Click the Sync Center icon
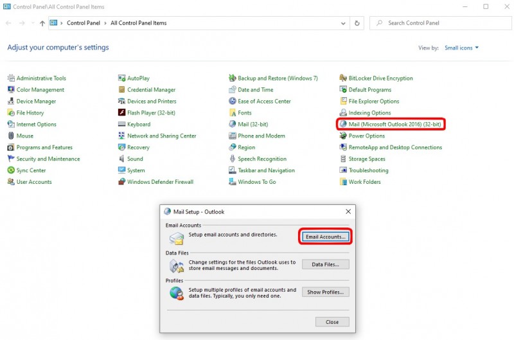The height and width of the screenshot is (340, 514). coord(11,170)
